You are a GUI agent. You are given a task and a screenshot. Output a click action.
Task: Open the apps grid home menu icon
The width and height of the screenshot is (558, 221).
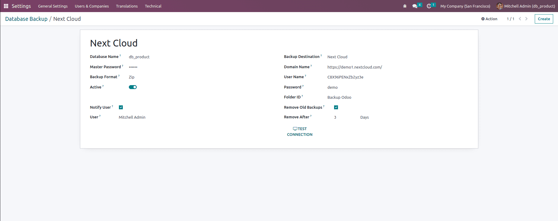[x=6, y=6]
